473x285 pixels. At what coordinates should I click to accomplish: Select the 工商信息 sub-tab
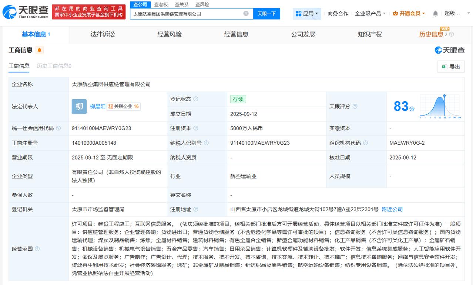(x=19, y=66)
